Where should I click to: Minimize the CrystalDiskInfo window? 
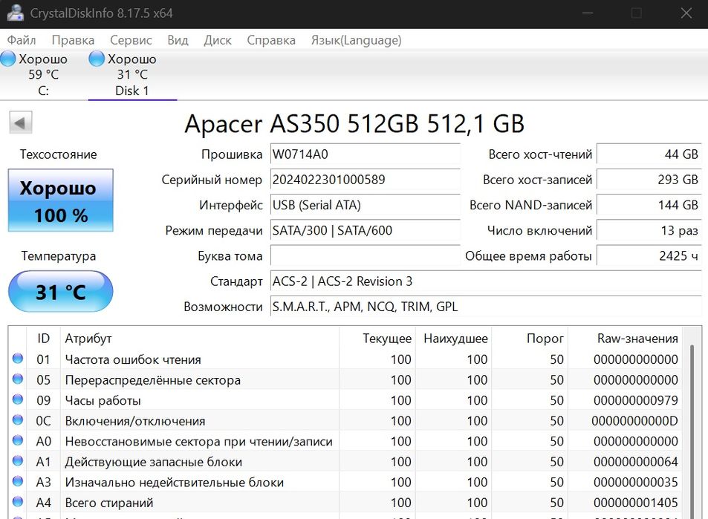point(588,13)
